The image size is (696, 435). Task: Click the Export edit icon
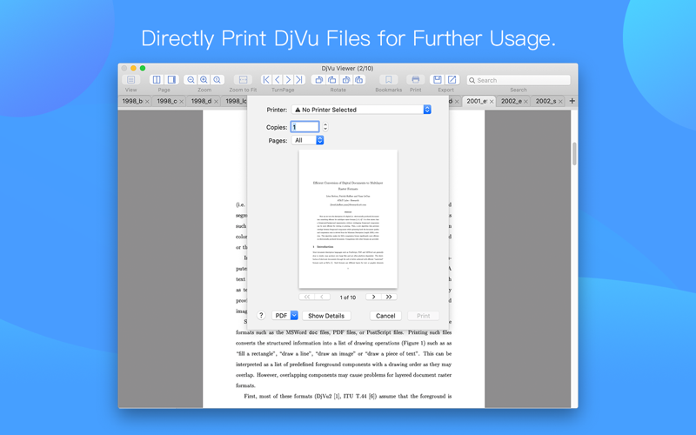(x=452, y=80)
